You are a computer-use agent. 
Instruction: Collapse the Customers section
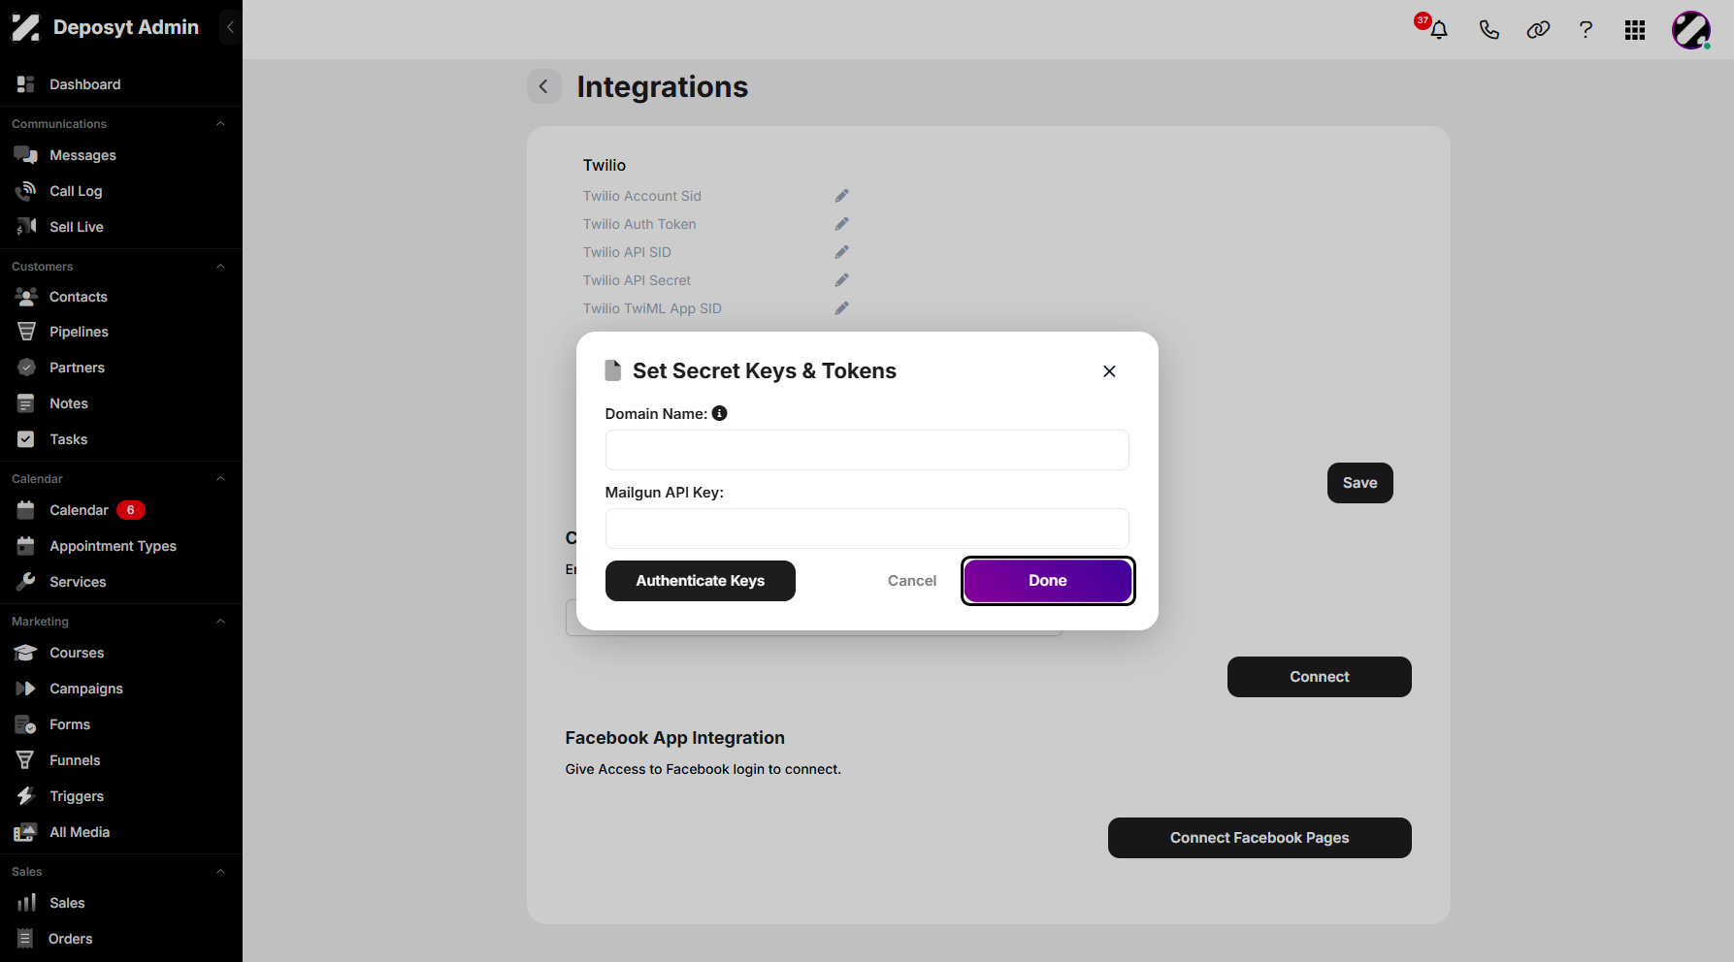220,267
